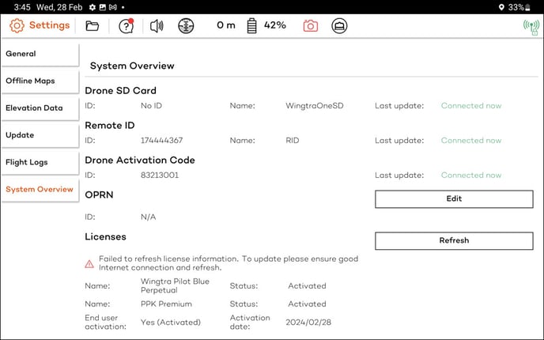Click the Refresh licenses button
The width and height of the screenshot is (544, 340).
click(x=454, y=240)
